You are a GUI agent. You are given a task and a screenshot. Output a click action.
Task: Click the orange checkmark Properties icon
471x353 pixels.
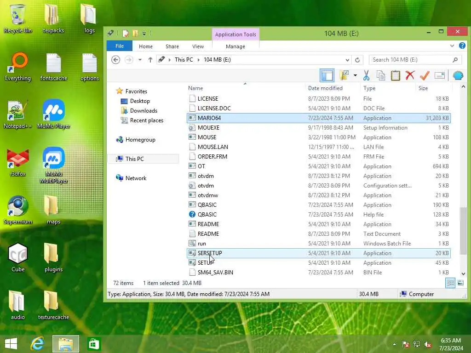tap(425, 76)
